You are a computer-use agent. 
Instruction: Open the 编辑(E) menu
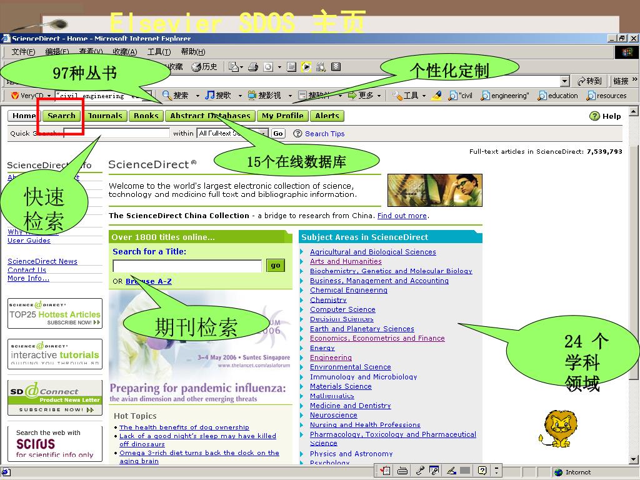(x=57, y=52)
